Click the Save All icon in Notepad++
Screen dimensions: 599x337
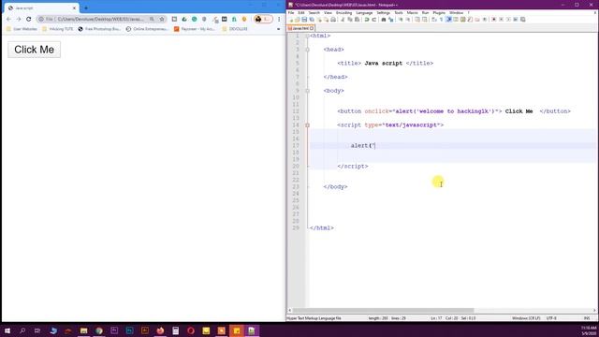point(312,20)
